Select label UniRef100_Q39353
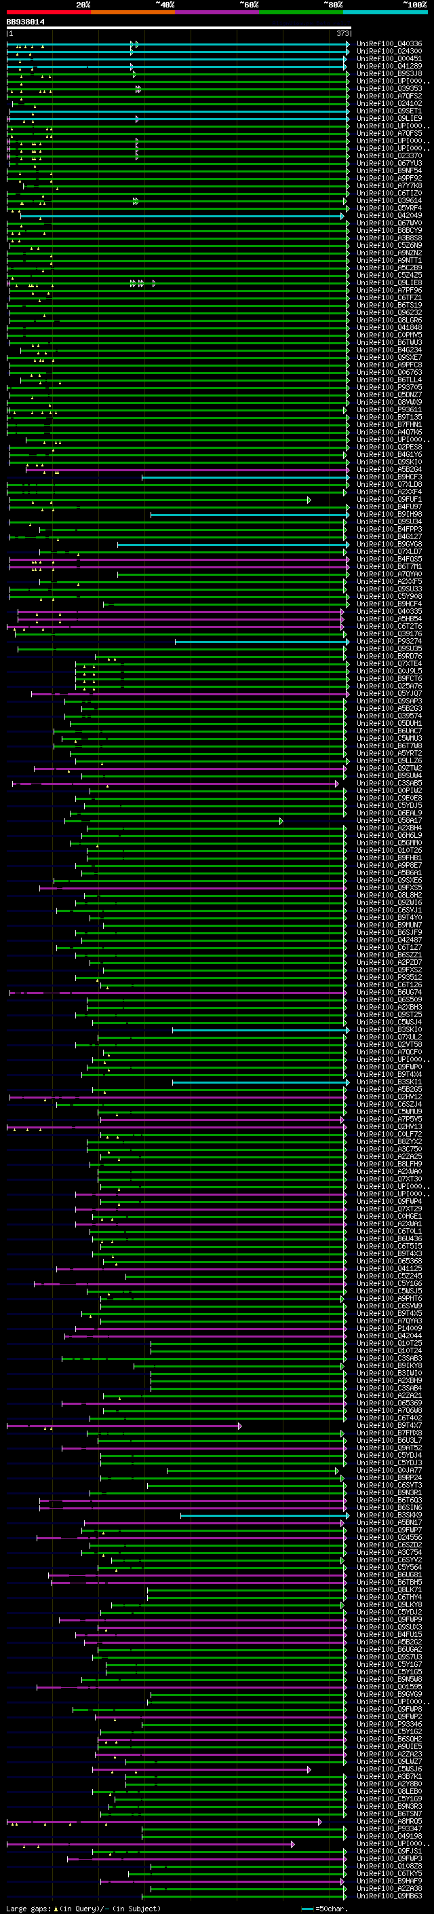The height and width of the screenshot is (1914, 434). coord(389,88)
